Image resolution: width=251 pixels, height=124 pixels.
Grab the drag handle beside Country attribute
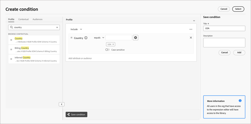click(11, 40)
